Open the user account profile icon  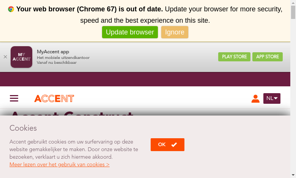255,98
